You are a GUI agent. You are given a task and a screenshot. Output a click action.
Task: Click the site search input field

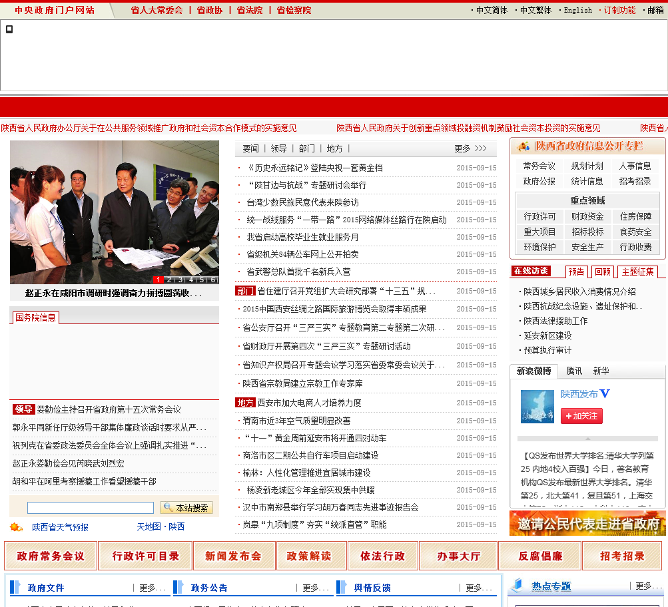pyautogui.click(x=91, y=507)
